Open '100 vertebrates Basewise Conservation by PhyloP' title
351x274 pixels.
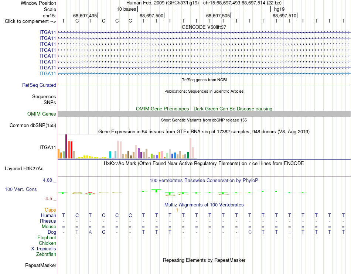point(204,180)
